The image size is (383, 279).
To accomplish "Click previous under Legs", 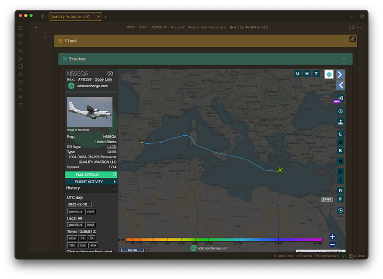I will click(x=76, y=225).
